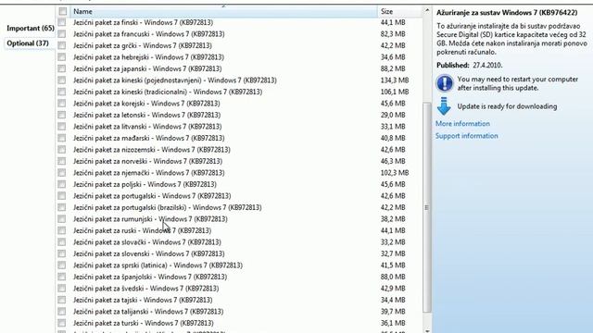The width and height of the screenshot is (593, 333).
Task: Enable the njemački language pack checkbox
Action: point(62,173)
